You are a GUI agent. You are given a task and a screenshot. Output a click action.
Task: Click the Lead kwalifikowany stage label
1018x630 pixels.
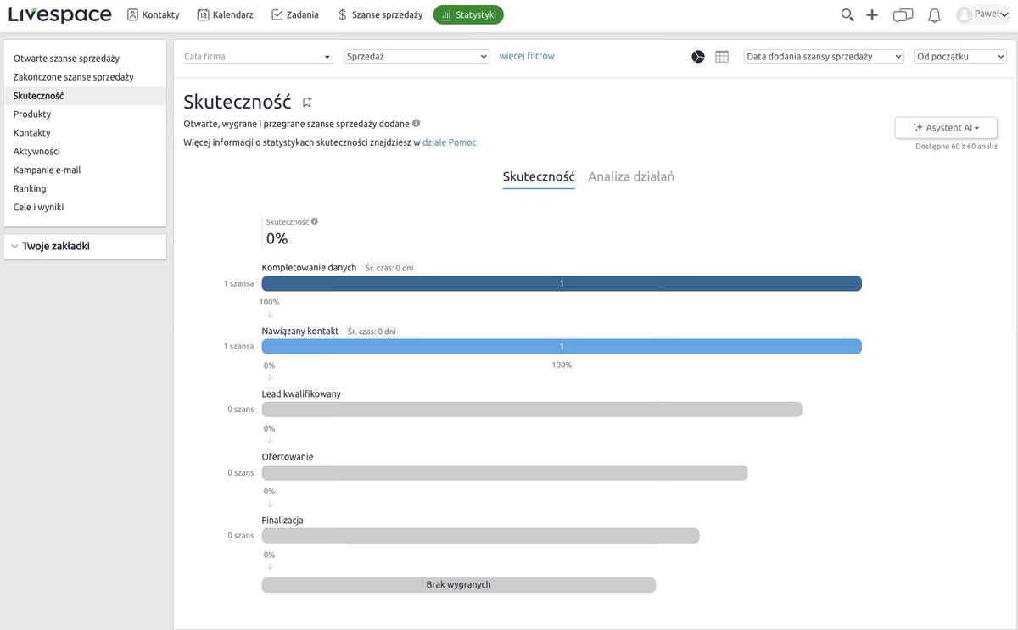[302, 394]
